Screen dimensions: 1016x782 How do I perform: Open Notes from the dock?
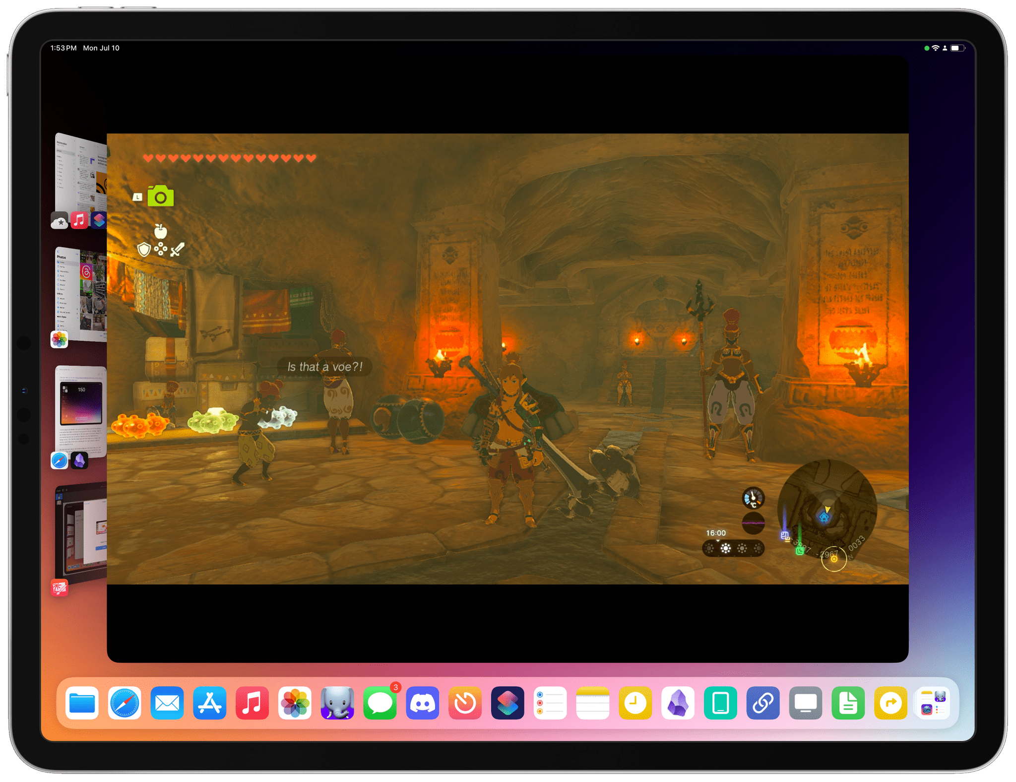click(x=593, y=703)
